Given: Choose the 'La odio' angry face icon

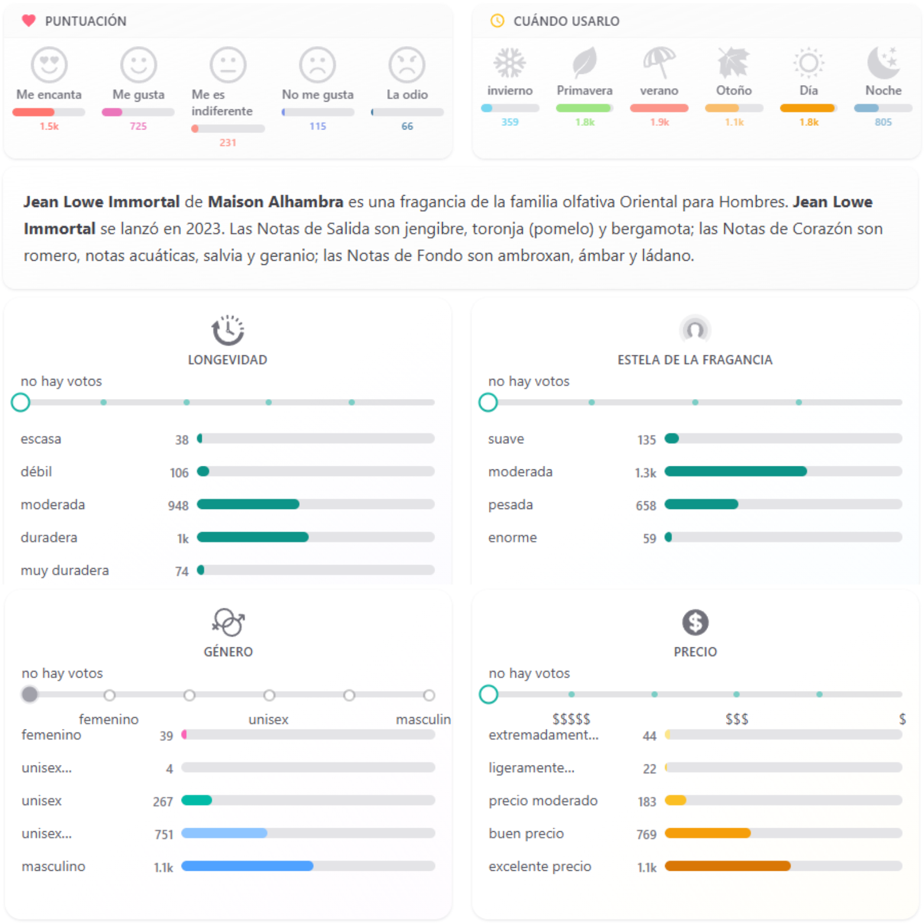Looking at the screenshot, I should pyautogui.click(x=407, y=64).
